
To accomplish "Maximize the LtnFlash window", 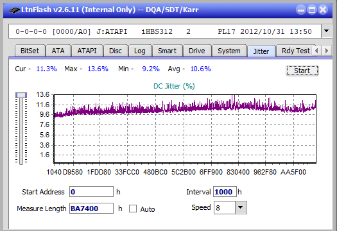I will [312, 10].
